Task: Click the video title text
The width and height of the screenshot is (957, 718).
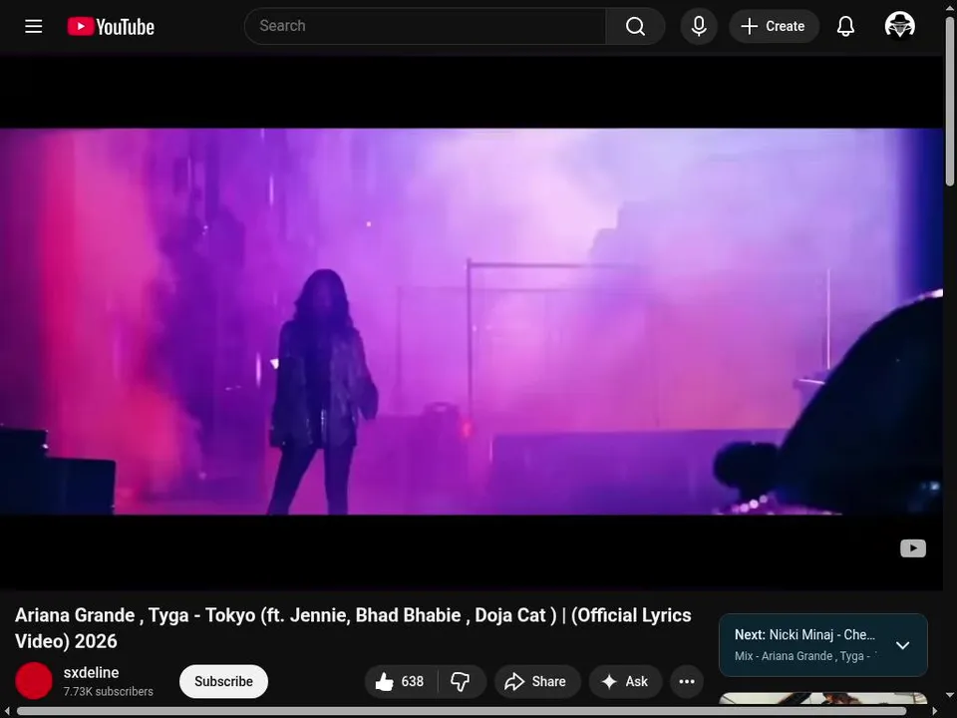Action: [x=353, y=627]
